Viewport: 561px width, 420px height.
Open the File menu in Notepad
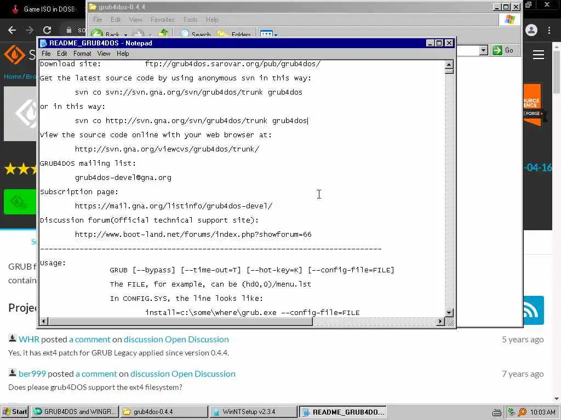pyautogui.click(x=46, y=54)
